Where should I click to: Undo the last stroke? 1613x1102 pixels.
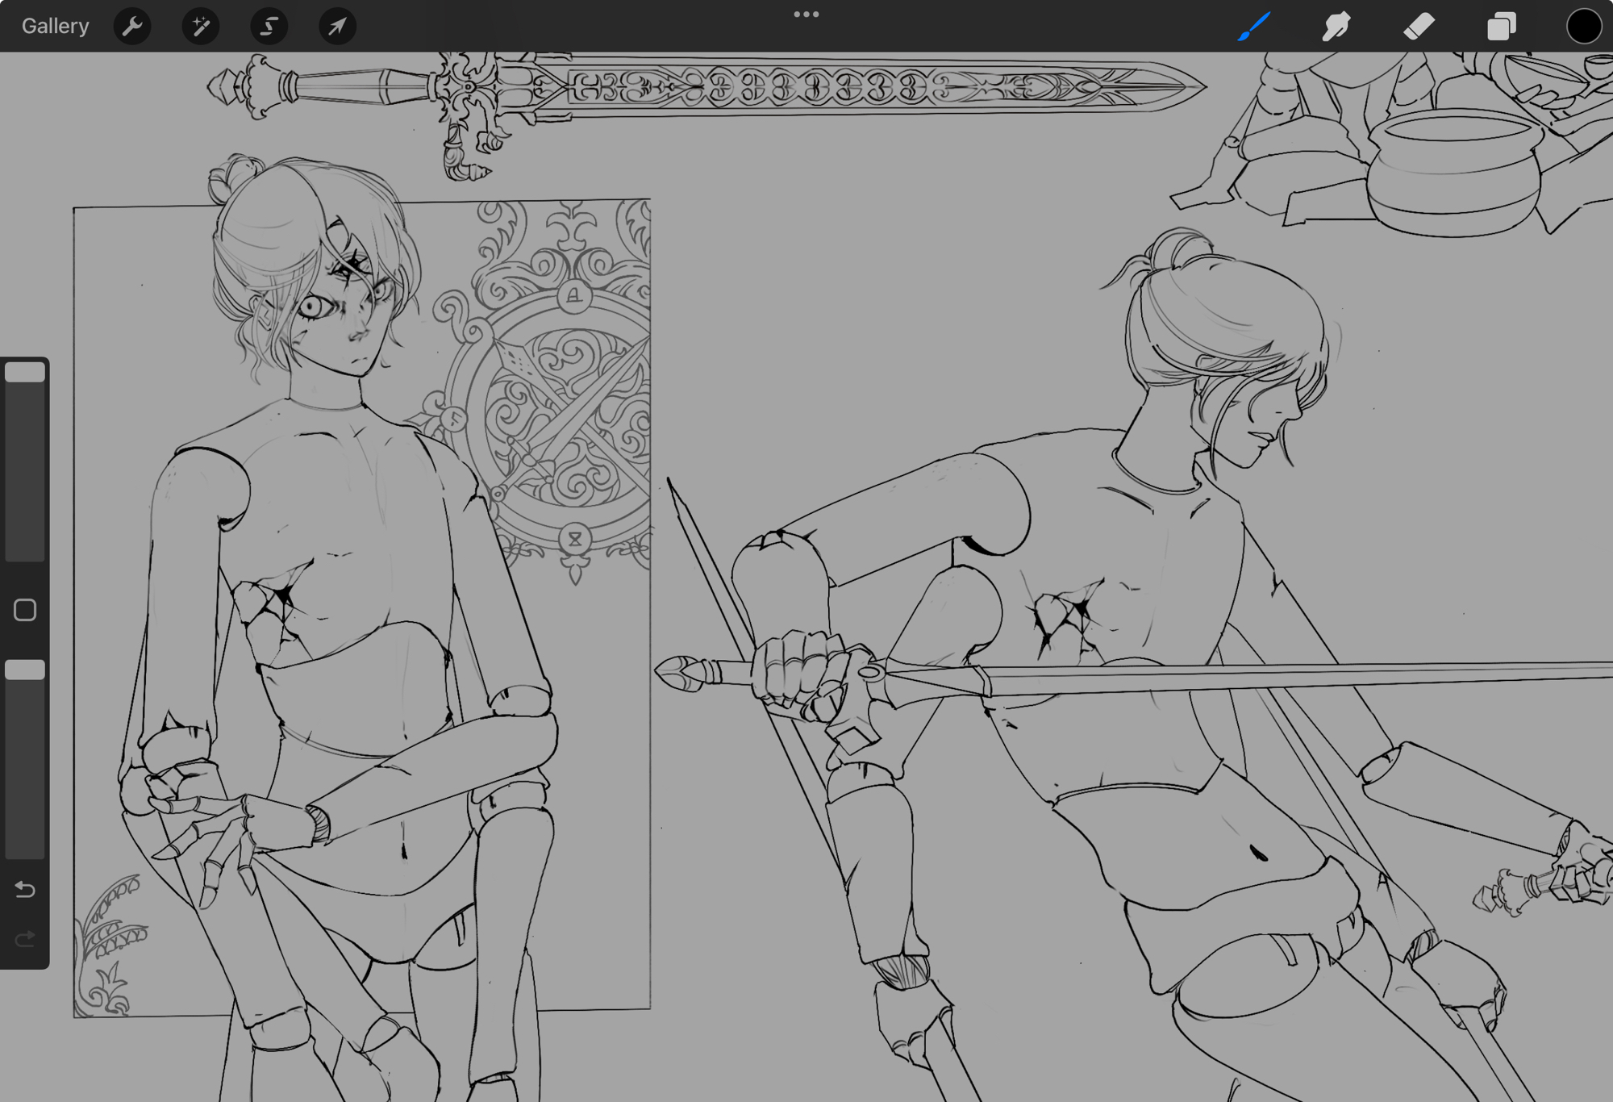coord(25,889)
